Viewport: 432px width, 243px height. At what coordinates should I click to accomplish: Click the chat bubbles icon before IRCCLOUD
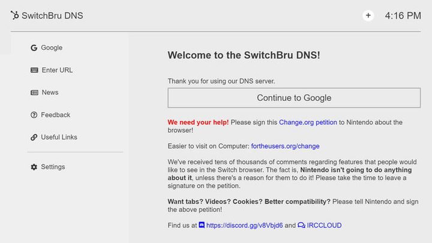301,225
